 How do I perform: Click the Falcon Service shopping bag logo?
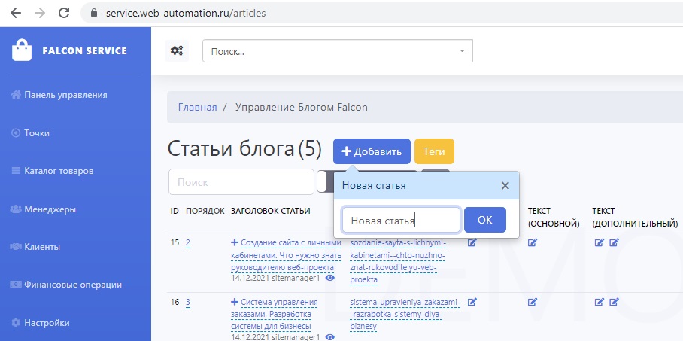coord(23,50)
